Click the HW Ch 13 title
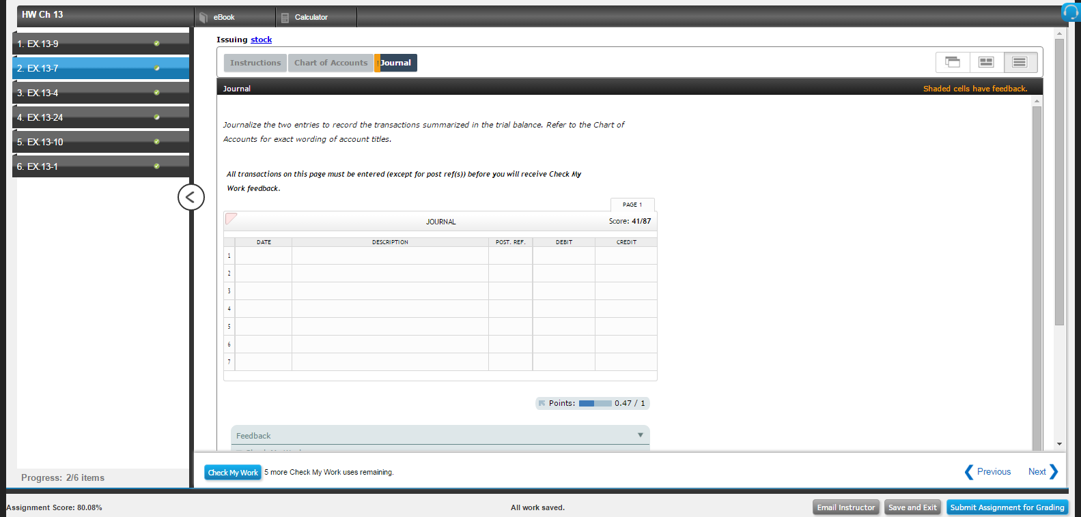Screen dimensions: 1081x517 point(42,14)
